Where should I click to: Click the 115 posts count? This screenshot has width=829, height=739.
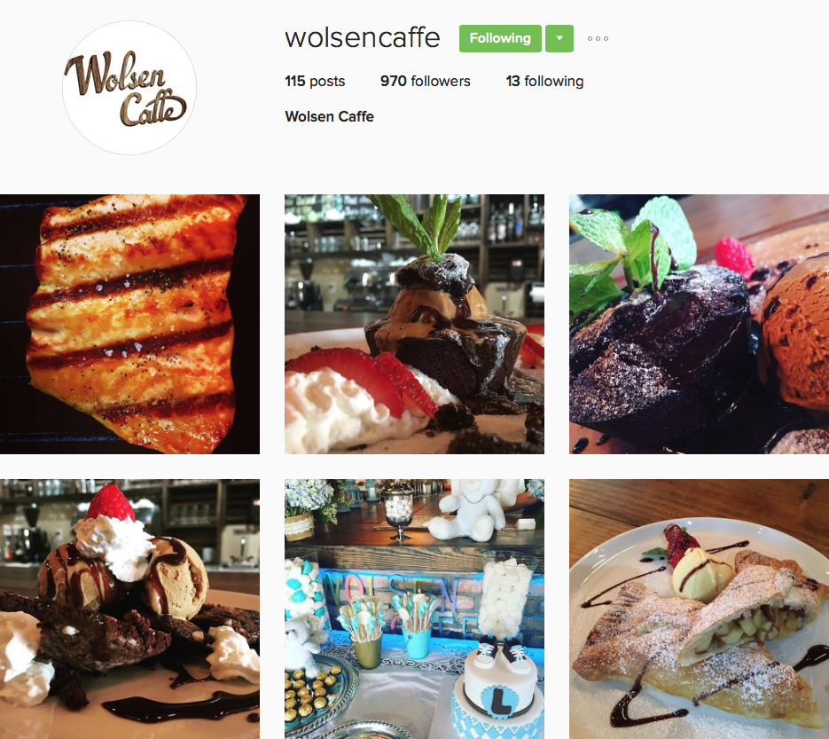(x=315, y=81)
